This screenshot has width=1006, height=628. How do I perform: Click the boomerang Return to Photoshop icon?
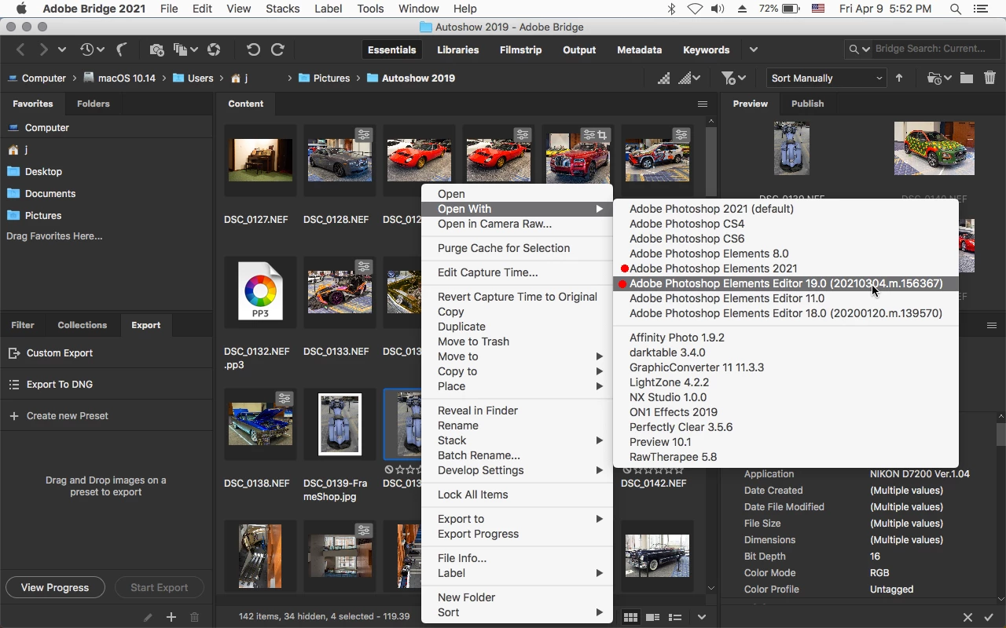122,49
